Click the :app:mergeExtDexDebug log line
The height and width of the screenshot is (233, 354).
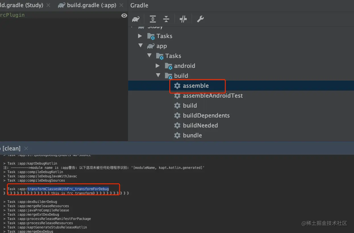tap(31, 215)
